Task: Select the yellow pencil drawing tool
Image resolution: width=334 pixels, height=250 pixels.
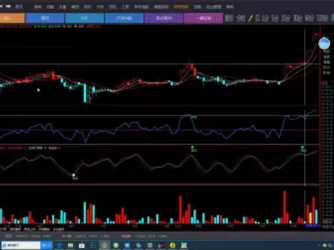Action: [250, 18]
